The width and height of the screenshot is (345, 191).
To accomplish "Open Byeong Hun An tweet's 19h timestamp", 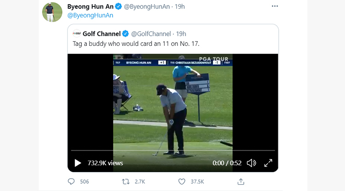I will click(180, 6).
